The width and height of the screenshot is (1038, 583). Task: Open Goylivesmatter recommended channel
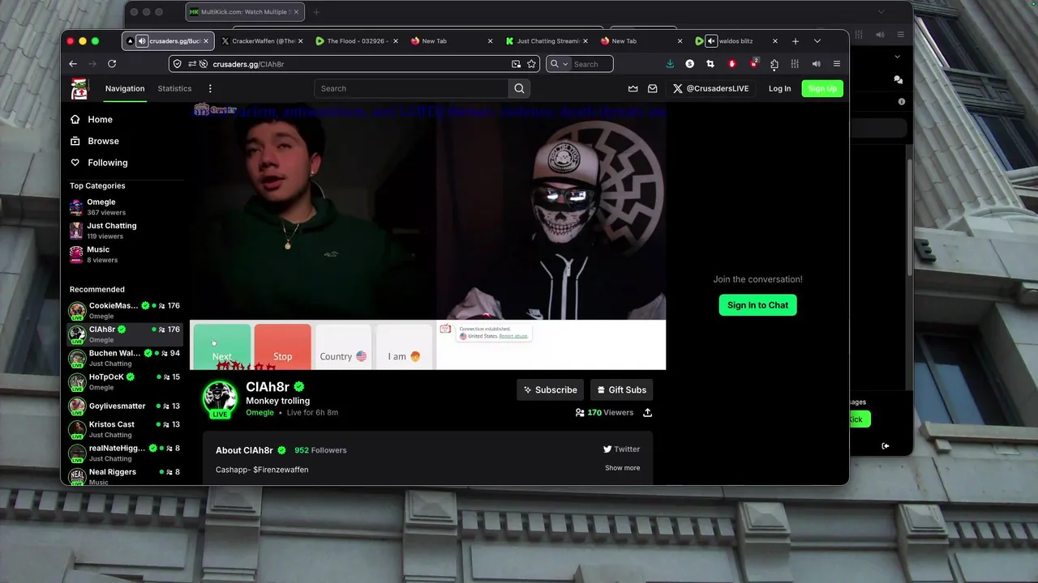pos(124,406)
